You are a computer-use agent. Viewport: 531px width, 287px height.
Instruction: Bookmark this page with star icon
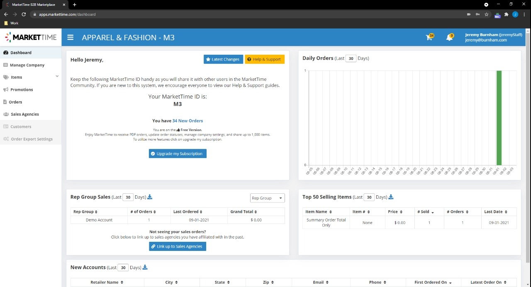pos(487,14)
